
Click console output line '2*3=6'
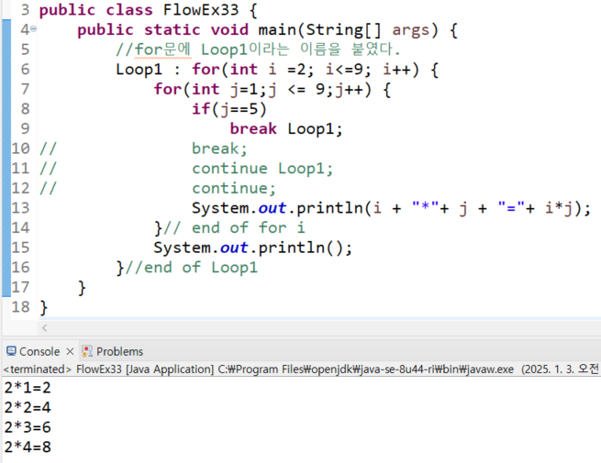[x=28, y=427]
